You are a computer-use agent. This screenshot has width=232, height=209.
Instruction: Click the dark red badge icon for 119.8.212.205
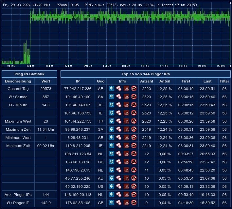(126, 145)
